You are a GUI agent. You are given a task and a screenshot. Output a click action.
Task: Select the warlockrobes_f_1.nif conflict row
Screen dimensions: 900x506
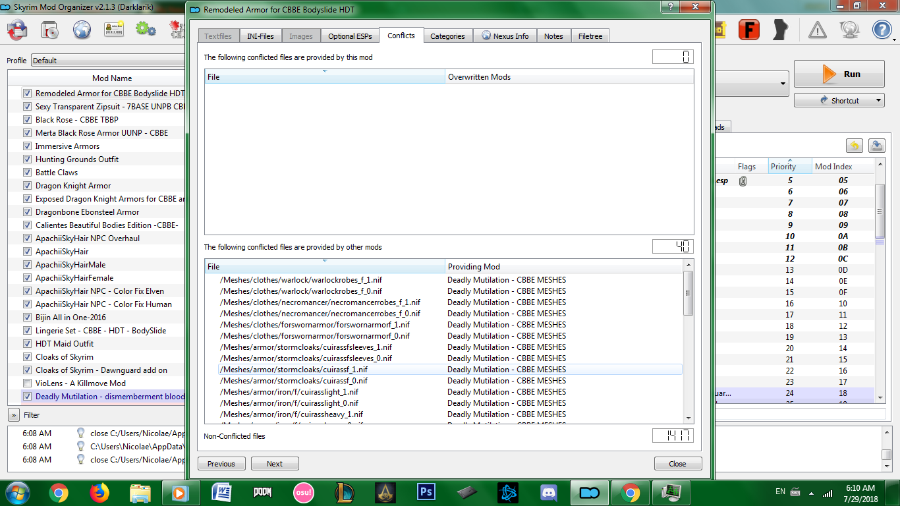point(443,280)
